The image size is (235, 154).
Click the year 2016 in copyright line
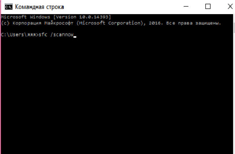pyautogui.click(x=155, y=23)
